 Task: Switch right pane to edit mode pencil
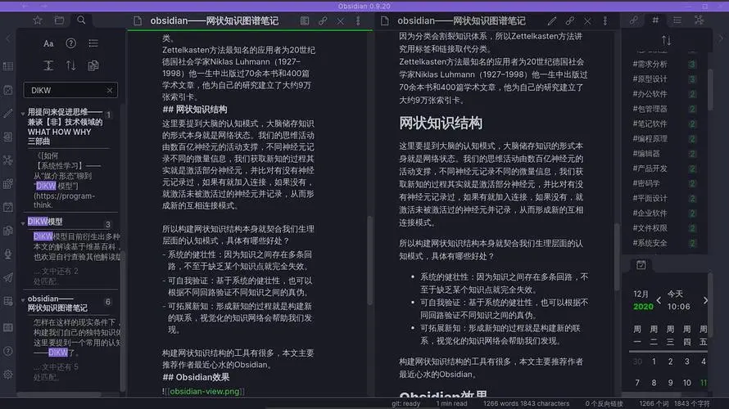552,21
